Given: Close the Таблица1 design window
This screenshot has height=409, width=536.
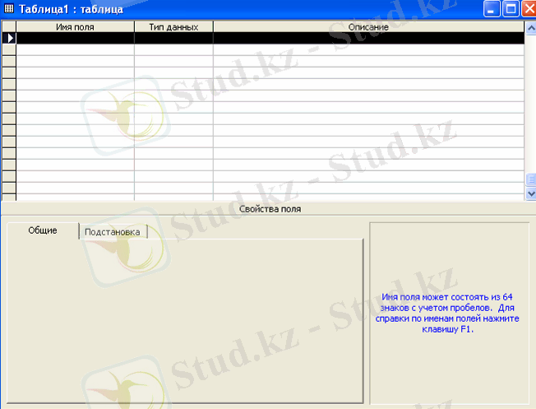Looking at the screenshot, I should click(526, 10).
